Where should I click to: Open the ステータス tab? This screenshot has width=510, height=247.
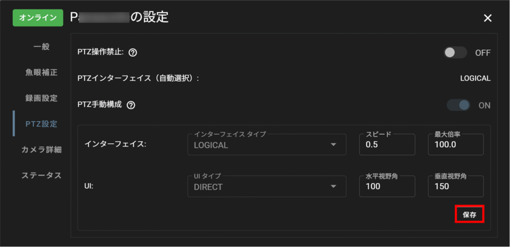pos(42,175)
